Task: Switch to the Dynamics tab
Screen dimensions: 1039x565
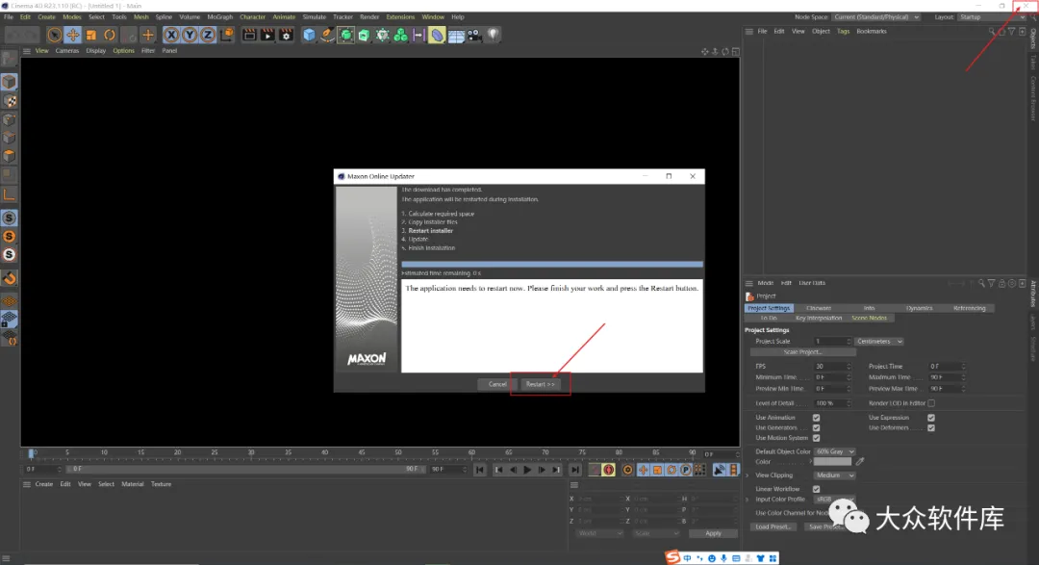Action: click(x=919, y=308)
